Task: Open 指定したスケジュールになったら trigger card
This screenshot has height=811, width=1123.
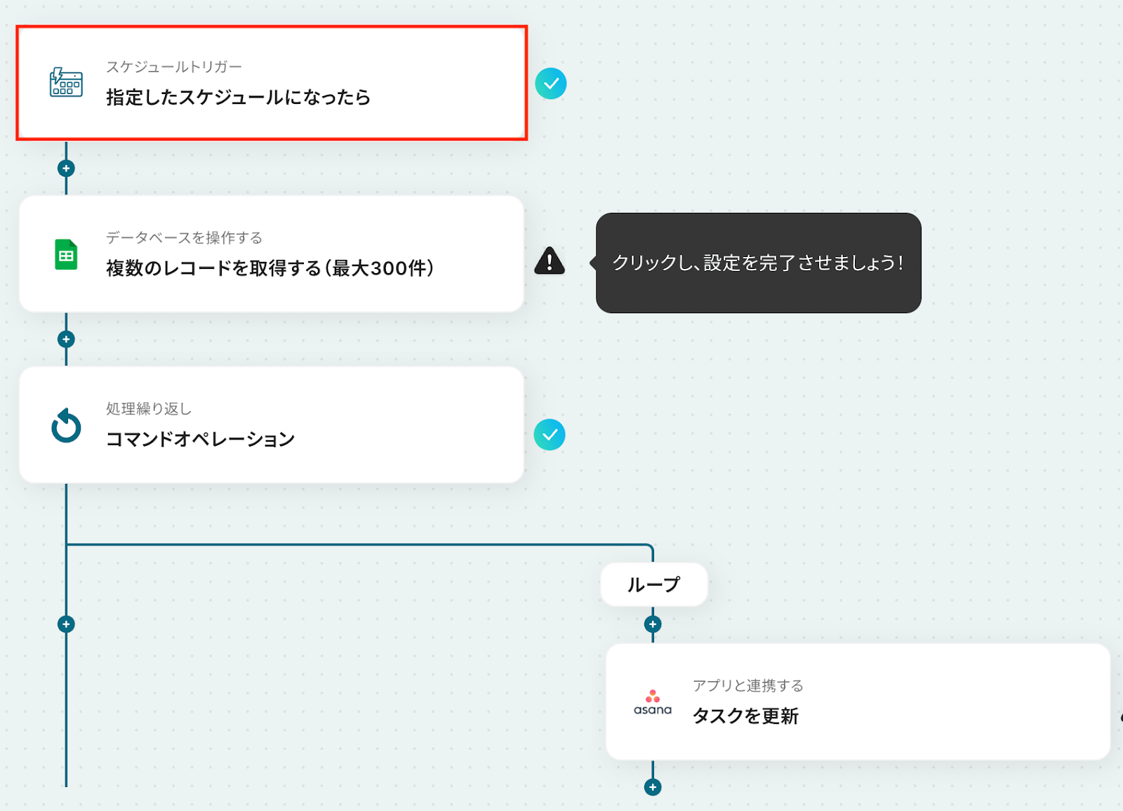Action: pos(272,83)
